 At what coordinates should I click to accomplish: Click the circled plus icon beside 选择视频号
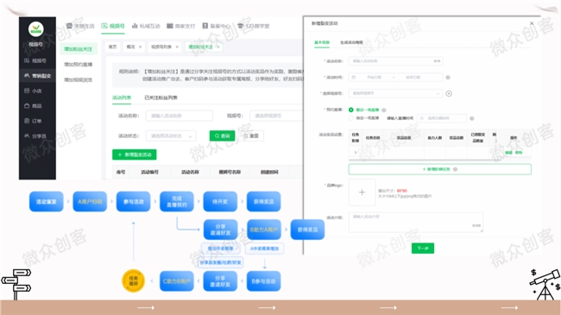click(449, 93)
